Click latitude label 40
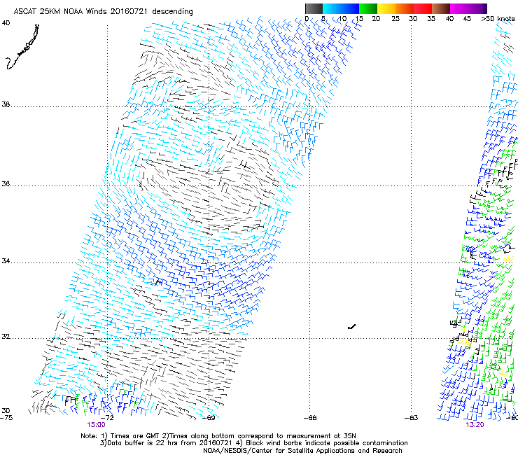518x455 pixels. click(6, 23)
